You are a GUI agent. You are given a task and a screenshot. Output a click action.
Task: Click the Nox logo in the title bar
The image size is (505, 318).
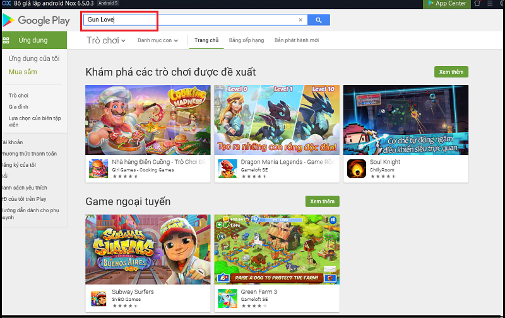(6, 3)
